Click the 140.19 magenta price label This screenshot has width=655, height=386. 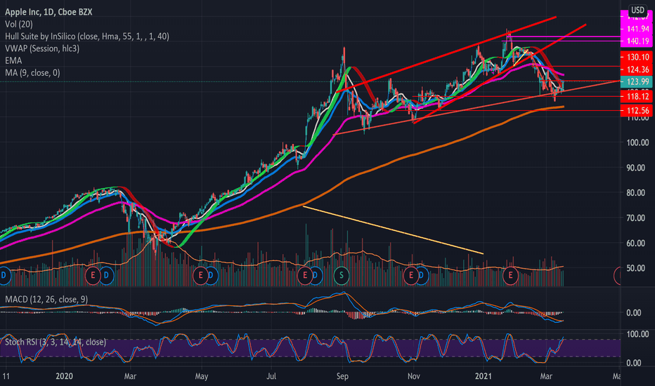[x=637, y=41]
